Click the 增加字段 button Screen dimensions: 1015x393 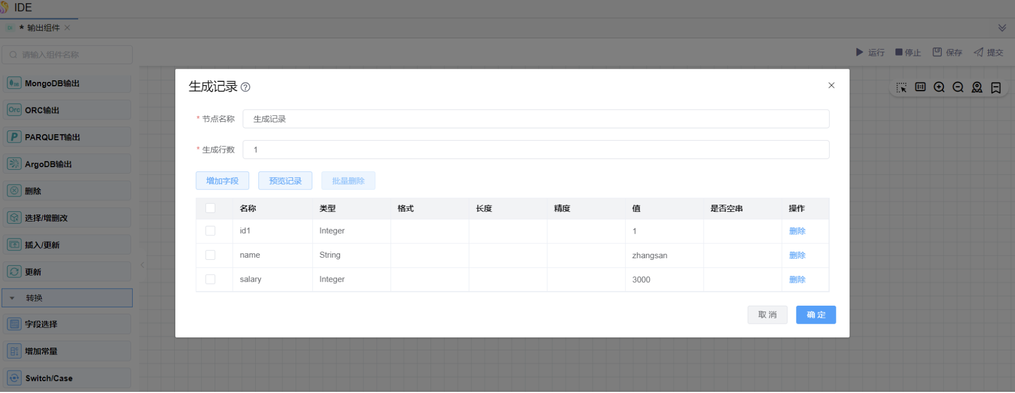pyautogui.click(x=222, y=181)
